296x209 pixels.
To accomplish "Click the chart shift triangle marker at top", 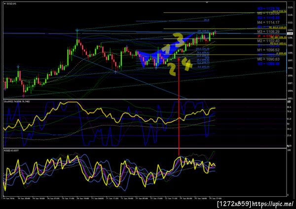I will coord(207,2).
